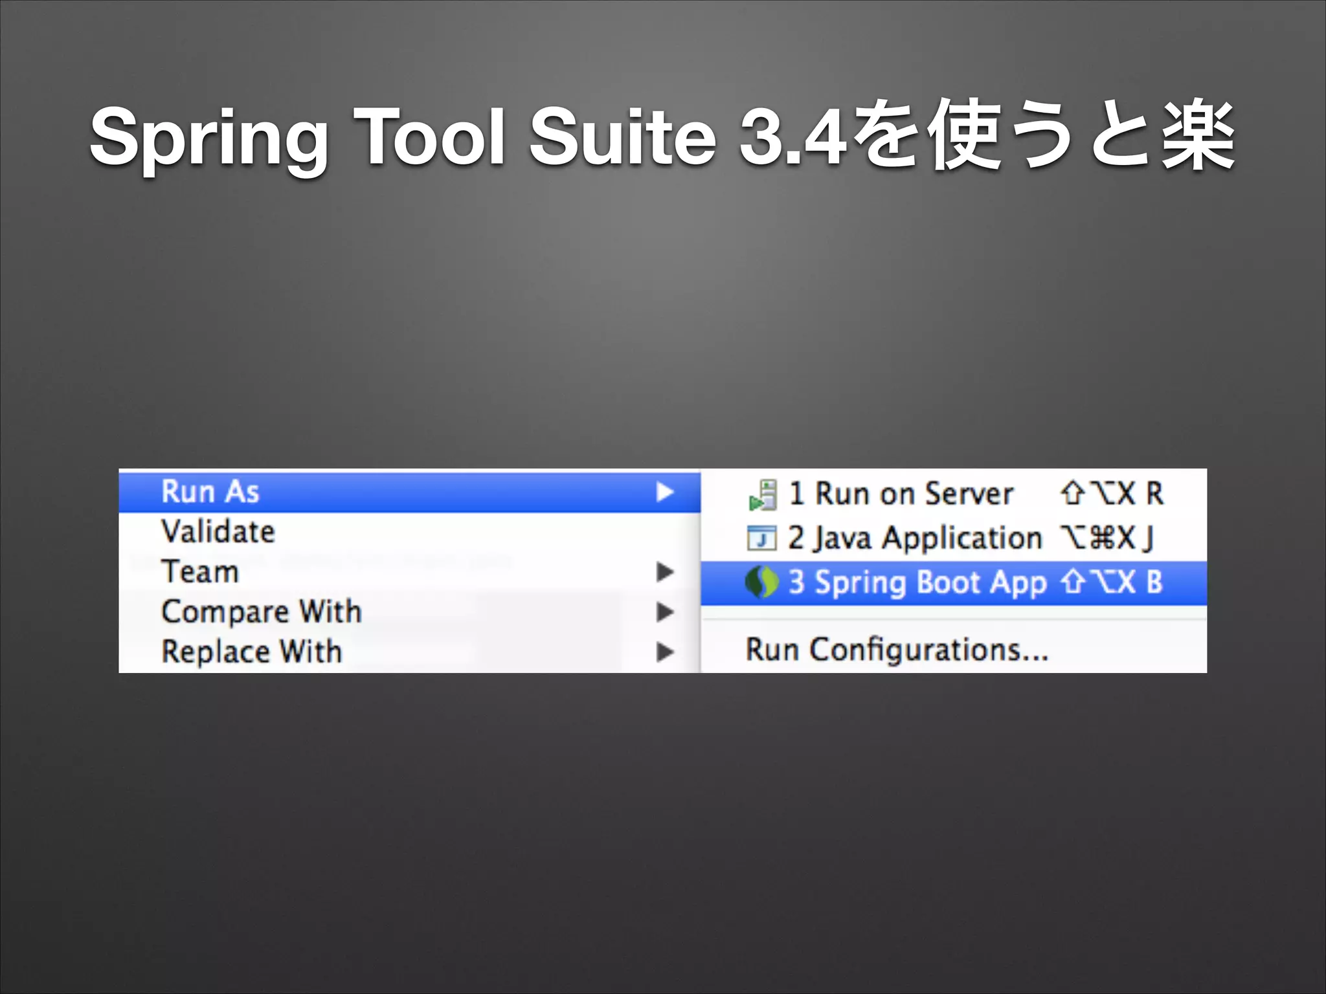The image size is (1326, 994).
Task: Choose Replace With in the context menu
Action: tap(409, 652)
